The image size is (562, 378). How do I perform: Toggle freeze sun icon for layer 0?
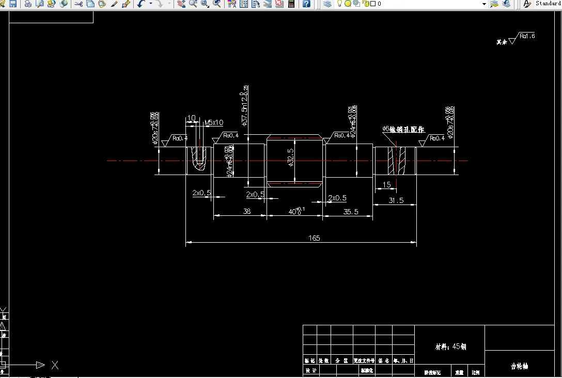pos(347,4)
